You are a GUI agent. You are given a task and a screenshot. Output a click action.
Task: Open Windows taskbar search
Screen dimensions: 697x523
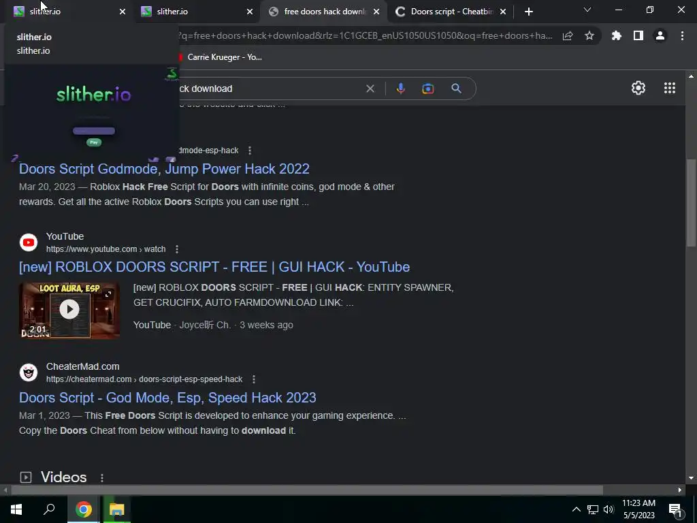49,509
